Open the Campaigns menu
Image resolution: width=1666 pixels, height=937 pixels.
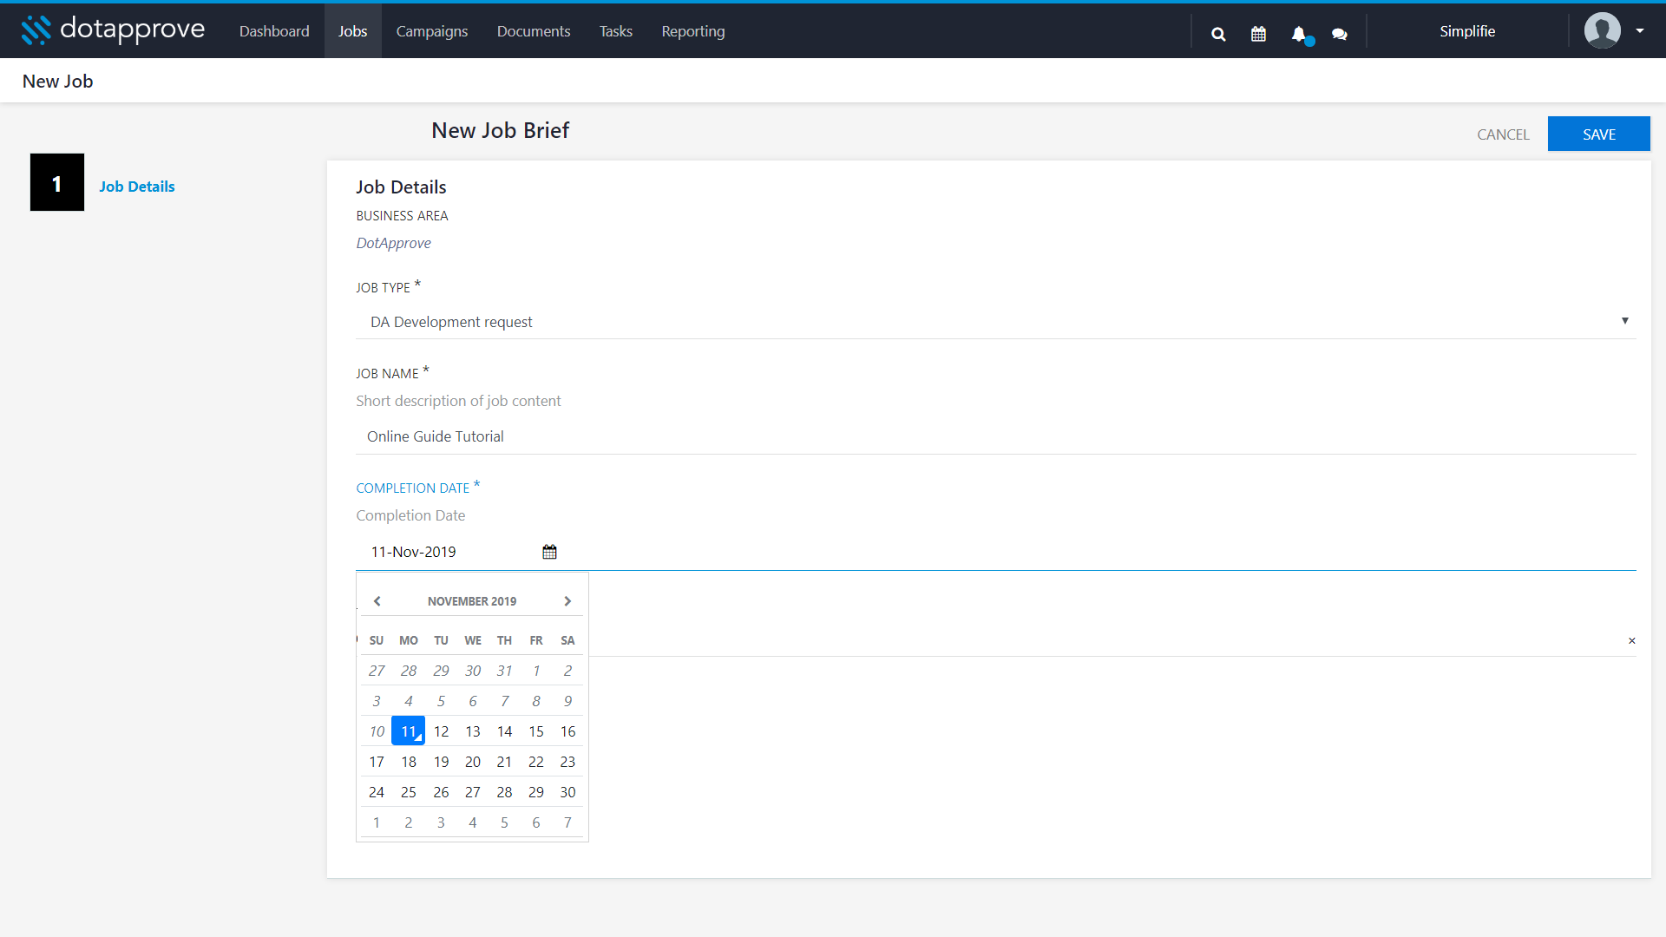pos(432,31)
